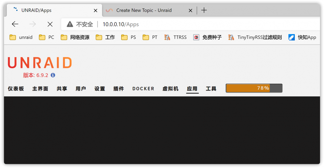Close the UNRAID/Apps tab
Screen dimensions: 324x168
tap(96, 10)
